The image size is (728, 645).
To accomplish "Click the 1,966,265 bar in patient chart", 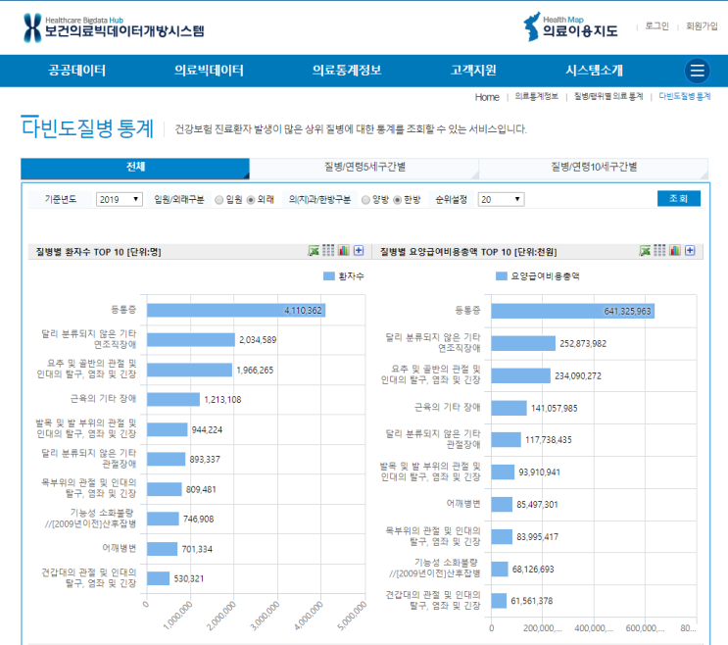I will pyautogui.click(x=189, y=371).
